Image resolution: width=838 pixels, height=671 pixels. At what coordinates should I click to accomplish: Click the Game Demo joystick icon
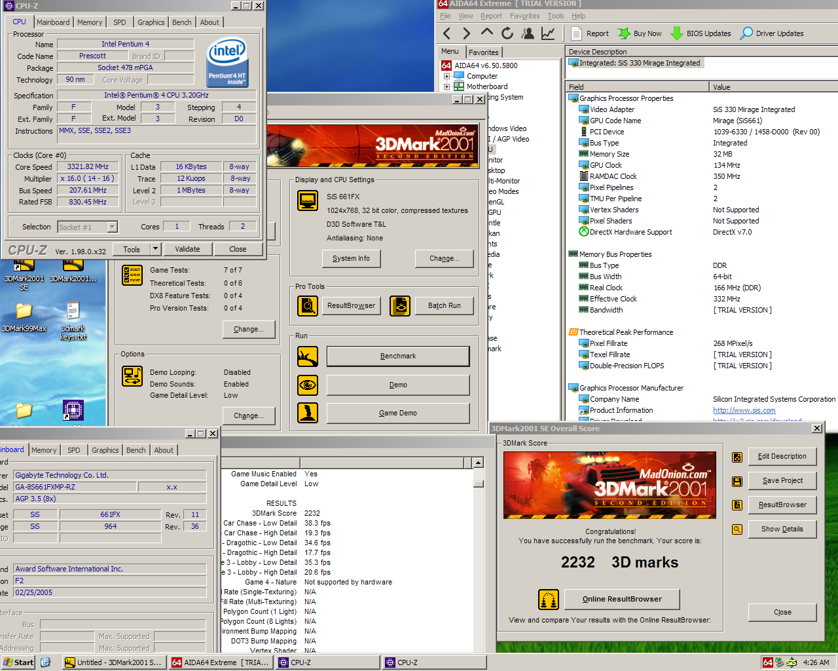coord(308,413)
